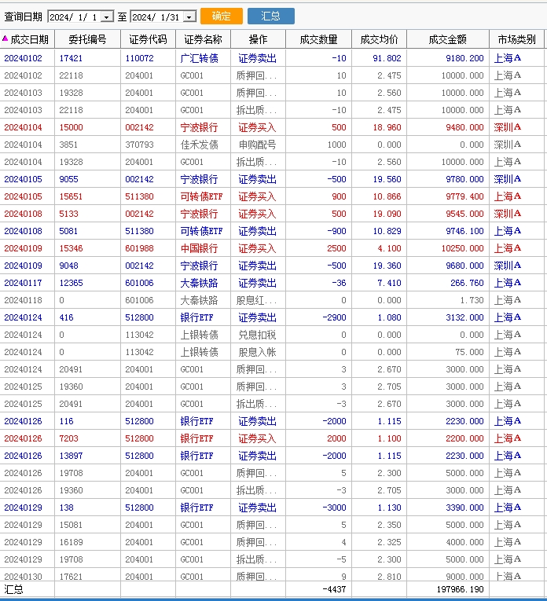Sort by 市场类别 column header

click(516, 39)
